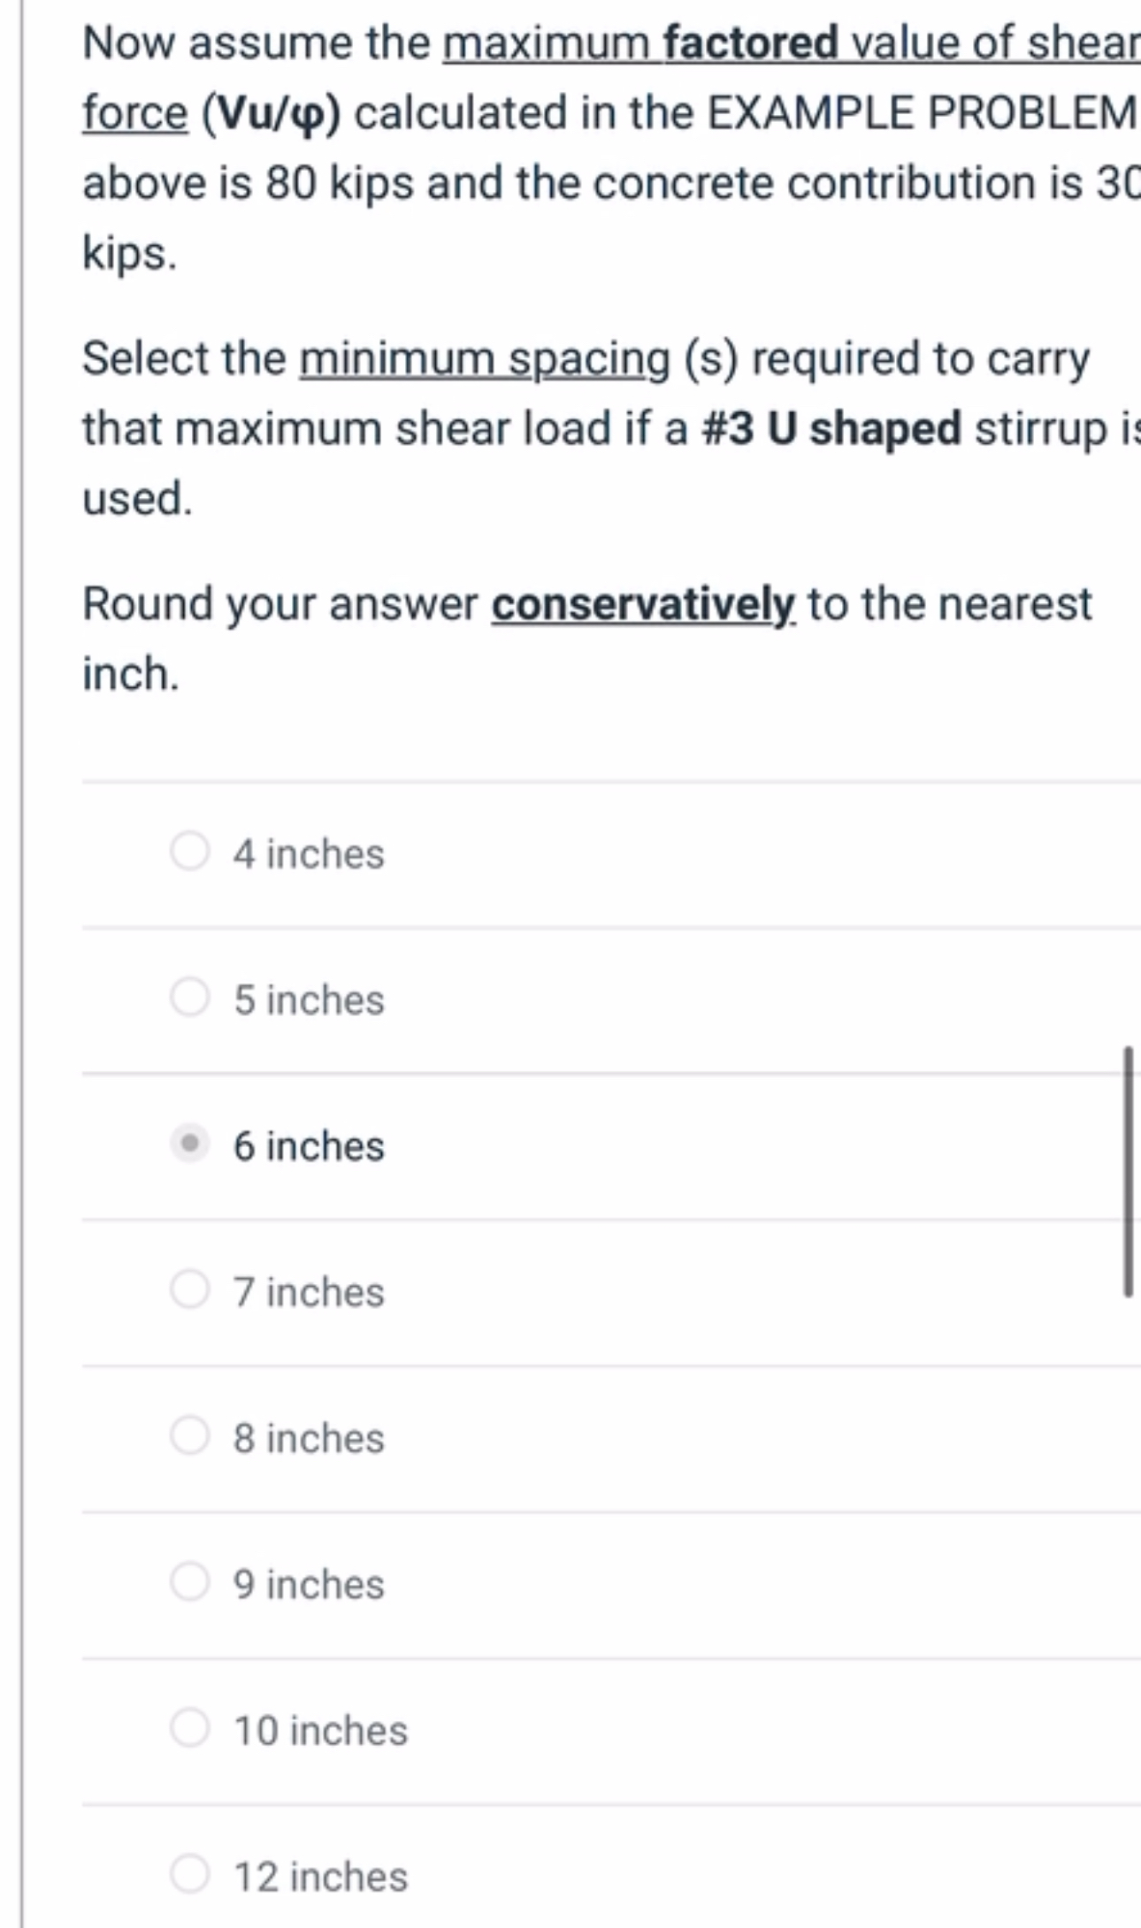
Task: Select the 8 inches radio button
Action: tap(188, 1439)
